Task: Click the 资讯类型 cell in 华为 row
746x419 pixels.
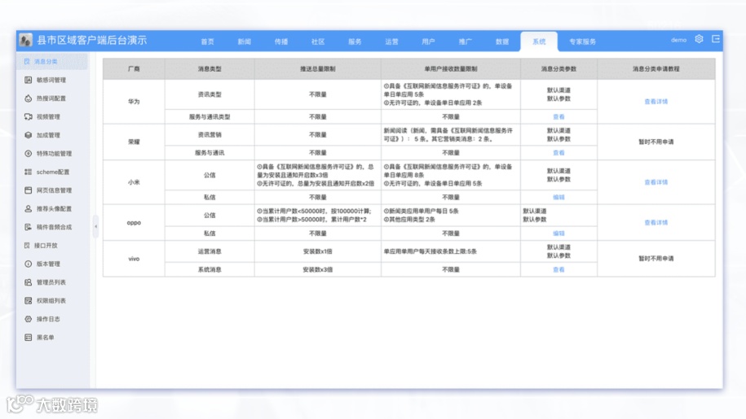Action: pyautogui.click(x=210, y=94)
